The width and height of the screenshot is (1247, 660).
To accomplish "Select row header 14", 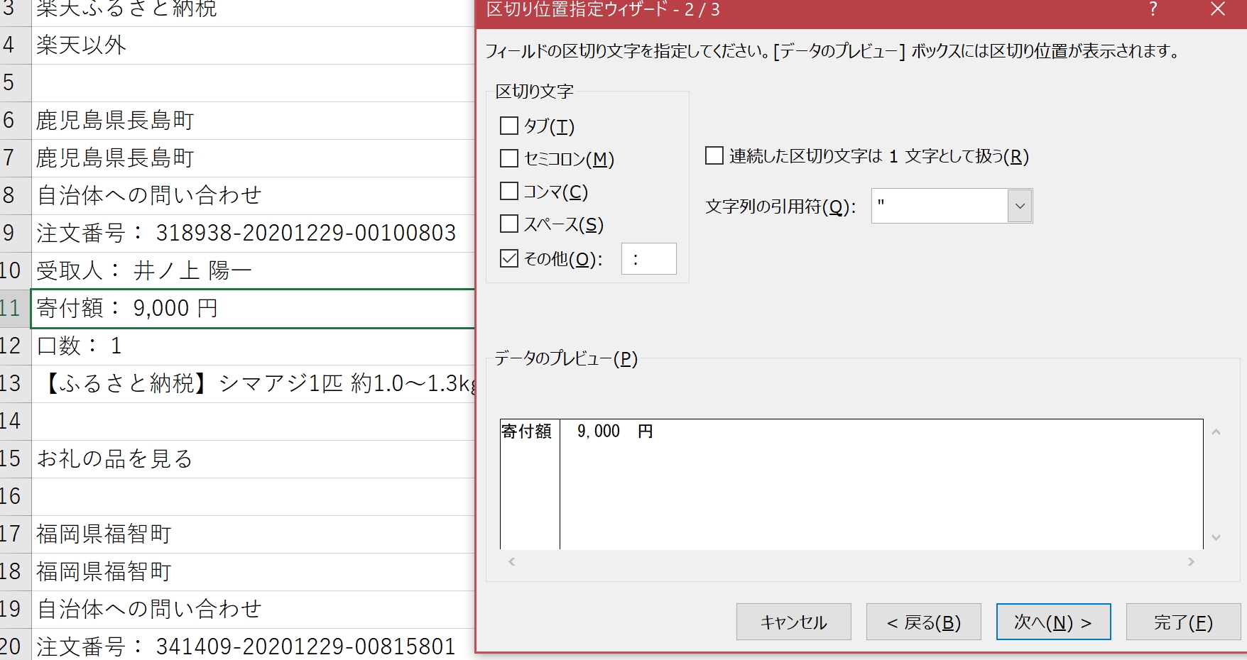I will [x=15, y=422].
